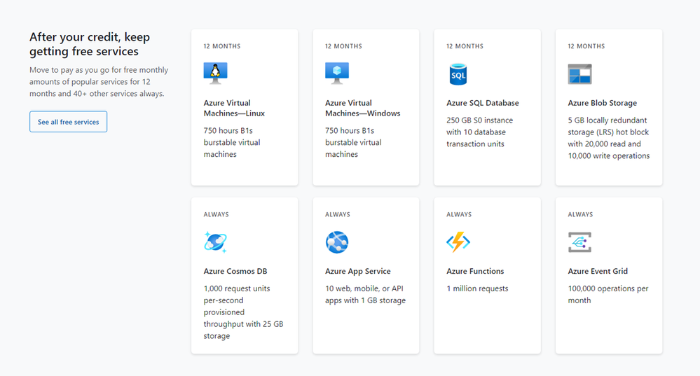Viewport: 700px width, 376px height.
Task: Click the heading After your credit, keep getting free services
Action: click(x=89, y=44)
